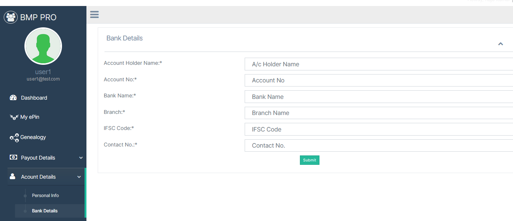Click the Genealogy tree icon
Image resolution: width=513 pixels, height=221 pixels.
[14, 137]
